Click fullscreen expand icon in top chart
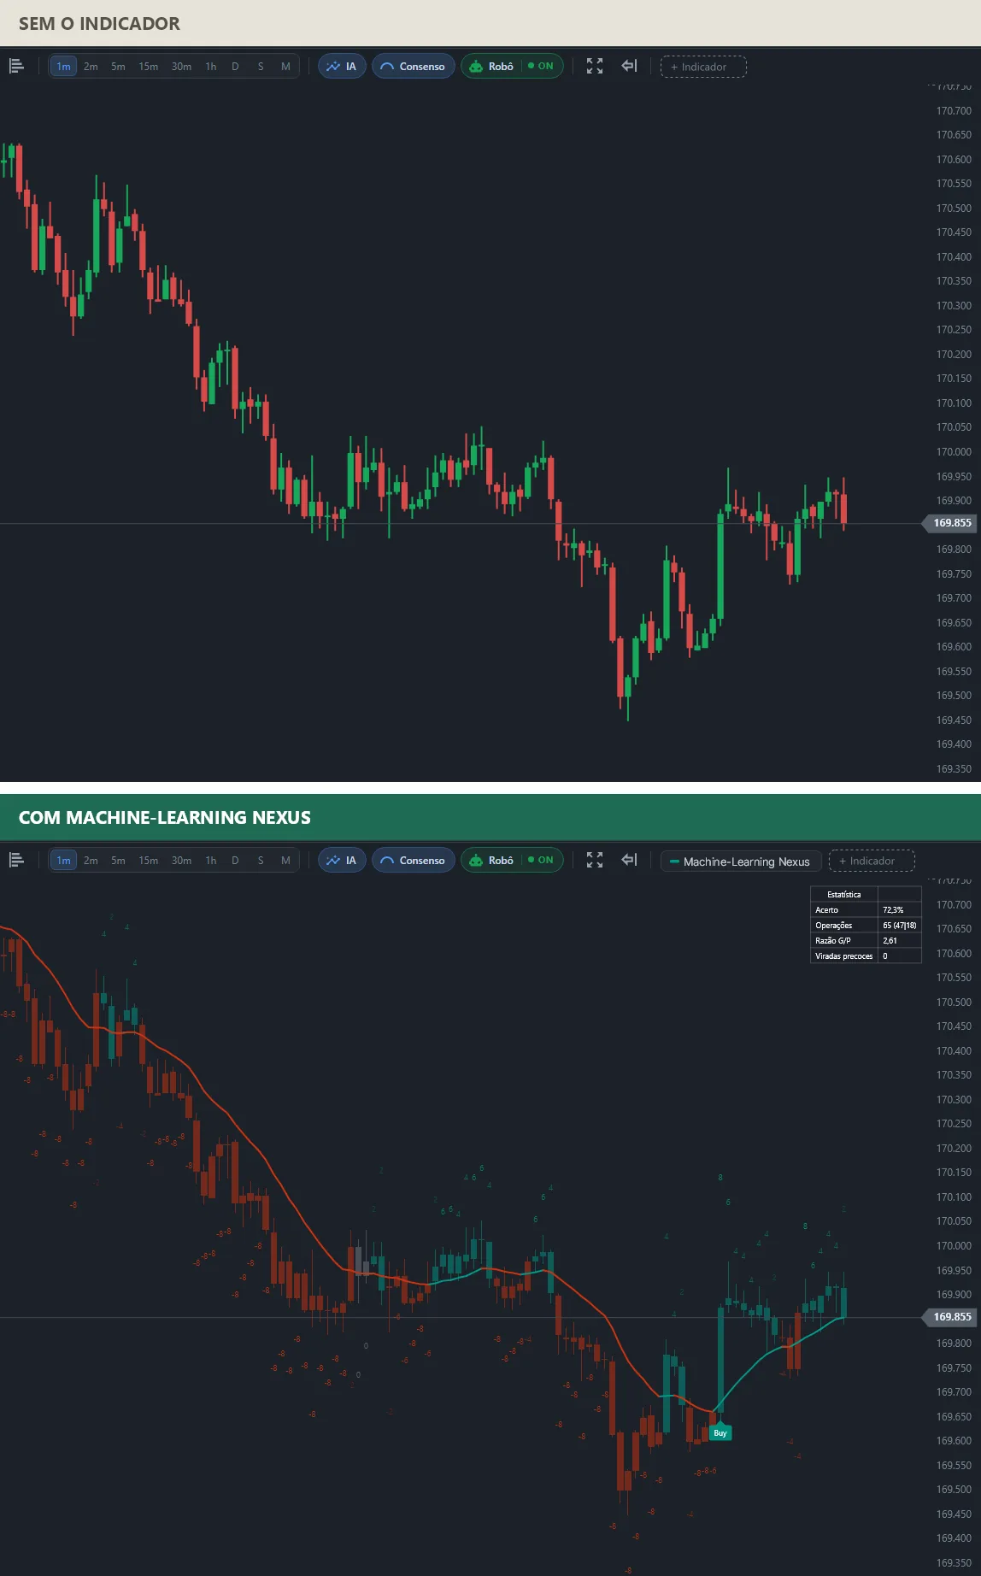Image resolution: width=981 pixels, height=1576 pixels. 595,66
